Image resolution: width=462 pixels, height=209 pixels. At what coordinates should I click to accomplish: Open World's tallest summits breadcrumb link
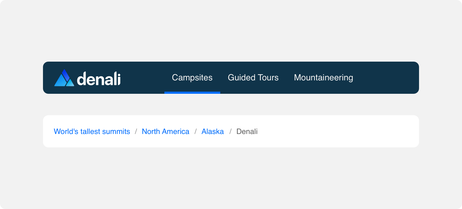tap(92, 131)
